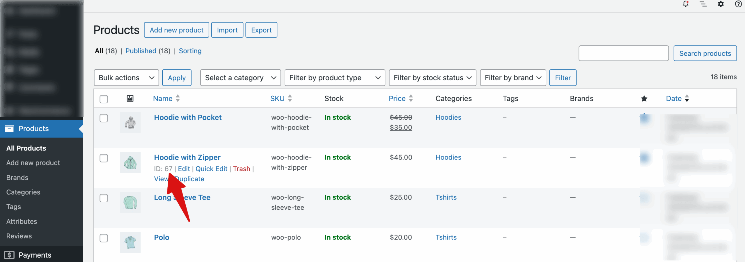745x262 pixels.
Task: Click the $35.00 sale price
Action: 401,128
